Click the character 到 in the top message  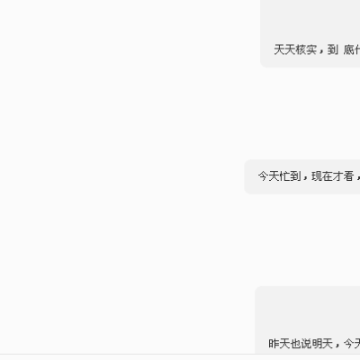(332, 49)
